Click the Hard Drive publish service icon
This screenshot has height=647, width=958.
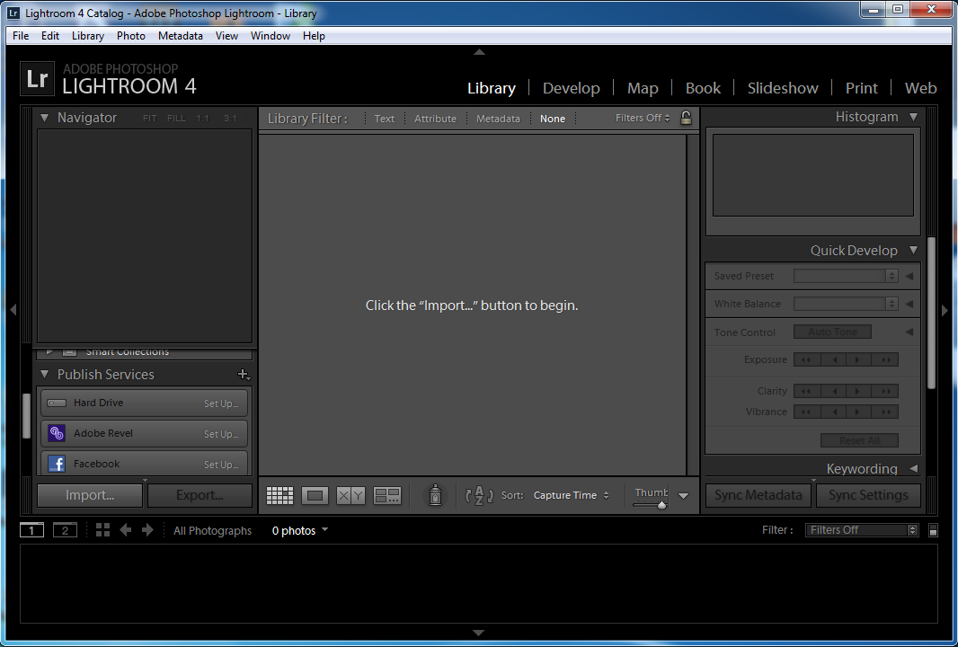[57, 403]
